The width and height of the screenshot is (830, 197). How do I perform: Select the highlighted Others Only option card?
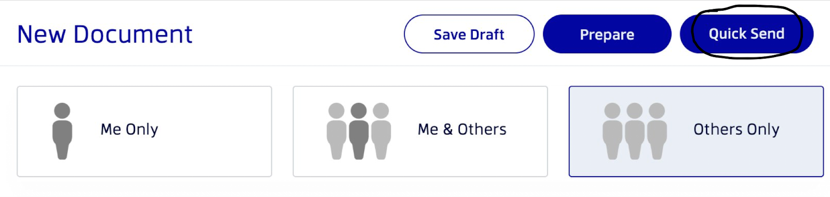point(696,131)
